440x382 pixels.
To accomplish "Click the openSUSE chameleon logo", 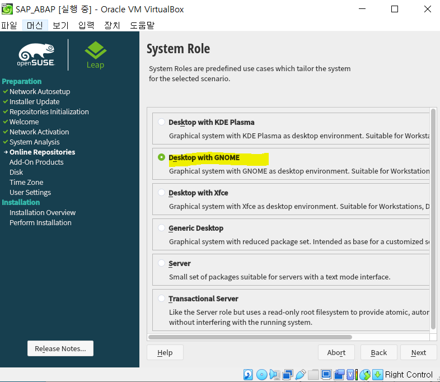I will click(36, 55).
